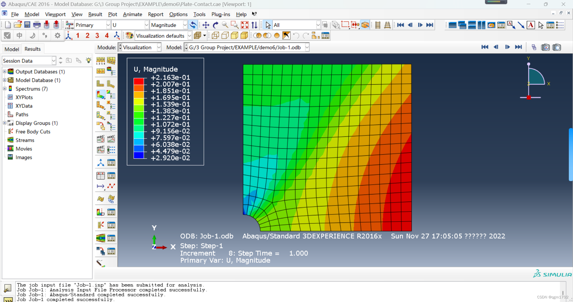
Task: Click the toolbar undo arrow
Action: [x=296, y=36]
